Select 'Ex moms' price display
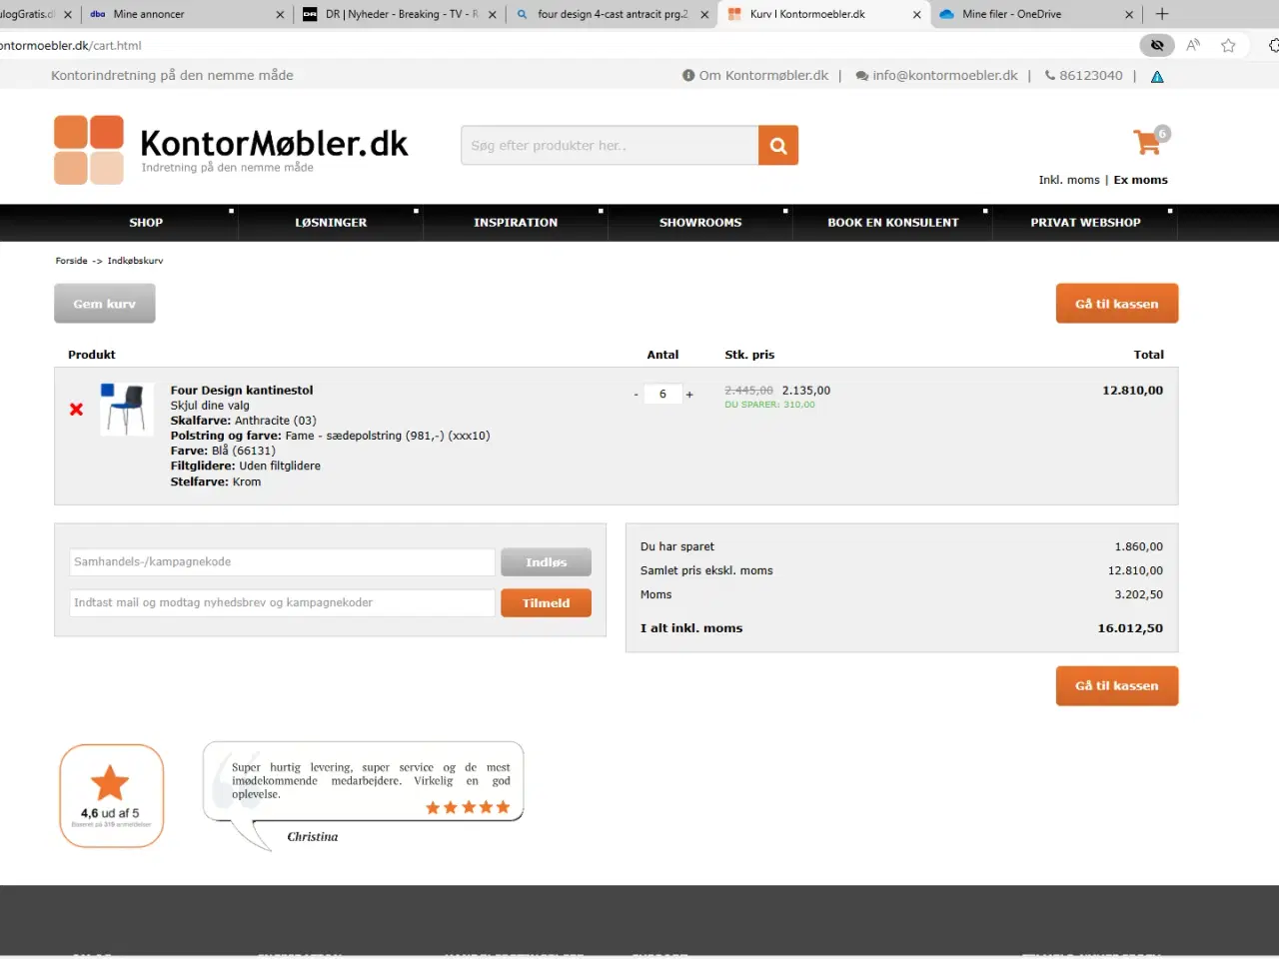 click(x=1141, y=181)
